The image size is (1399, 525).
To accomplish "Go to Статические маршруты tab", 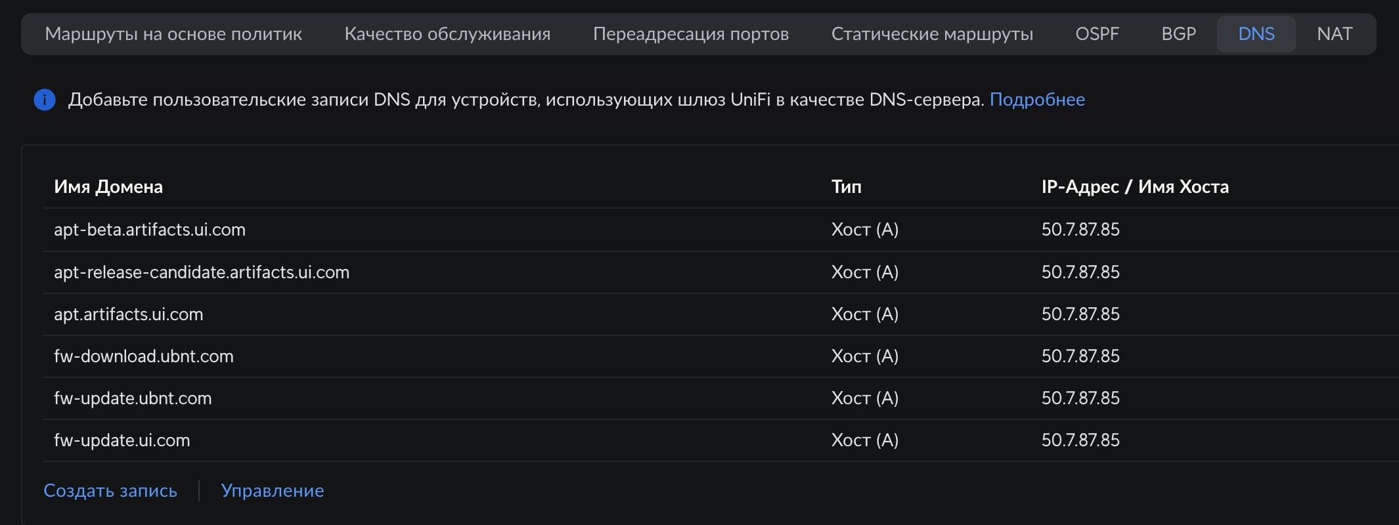I will (x=932, y=34).
